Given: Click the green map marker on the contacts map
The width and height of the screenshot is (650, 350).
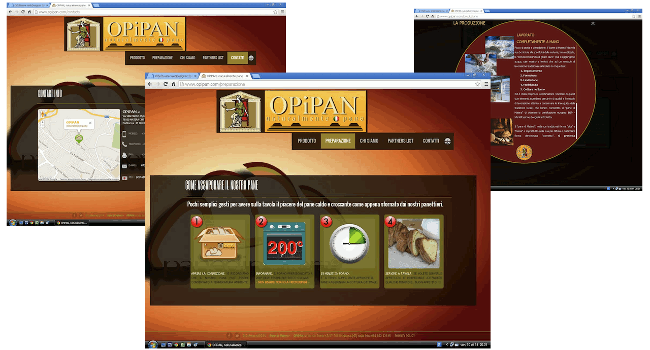Looking at the screenshot, I should tap(79, 138).
